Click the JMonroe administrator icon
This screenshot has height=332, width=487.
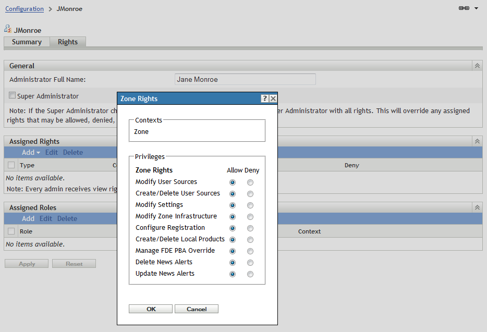pyautogui.click(x=8, y=30)
